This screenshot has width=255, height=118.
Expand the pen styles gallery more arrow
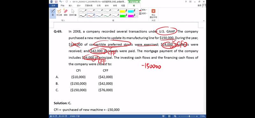(x=137, y=17)
